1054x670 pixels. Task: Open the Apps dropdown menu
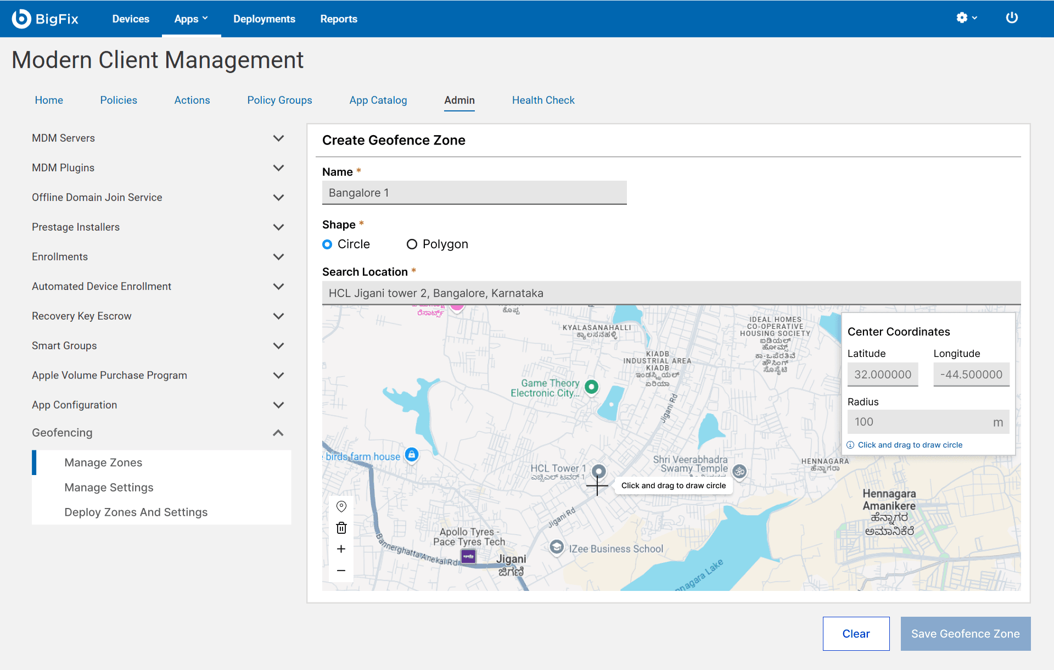point(191,19)
